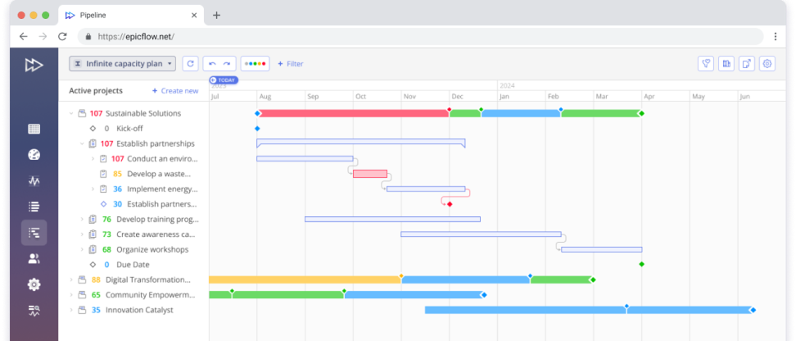The width and height of the screenshot is (796, 341).
Task: Click the + Filter link
Action: coord(291,64)
